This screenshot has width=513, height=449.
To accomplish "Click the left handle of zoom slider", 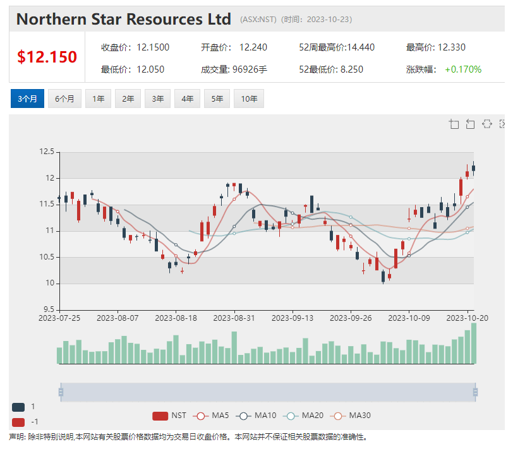I will 61,392.
